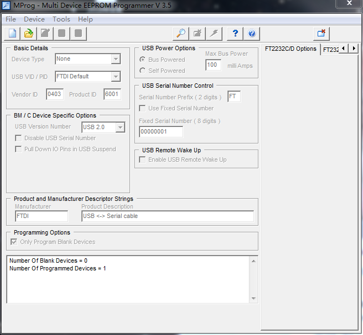Image resolution: width=363 pixels, height=335 pixels.
Task: Select the partially visible FT232 tab
Action: click(330, 50)
